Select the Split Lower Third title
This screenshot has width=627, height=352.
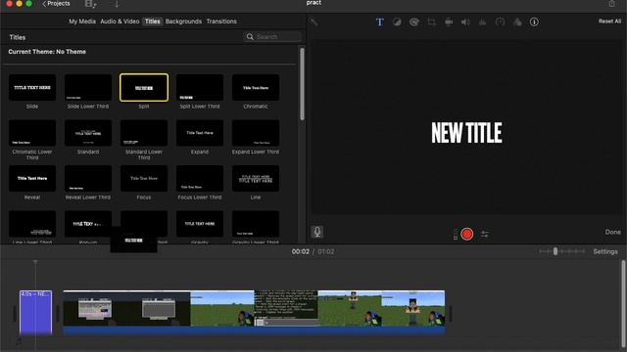tap(200, 87)
